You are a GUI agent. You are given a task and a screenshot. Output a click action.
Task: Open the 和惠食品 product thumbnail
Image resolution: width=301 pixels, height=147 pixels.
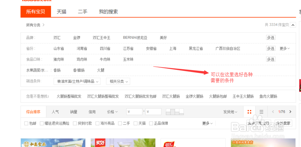pyautogui.click(x=53, y=142)
